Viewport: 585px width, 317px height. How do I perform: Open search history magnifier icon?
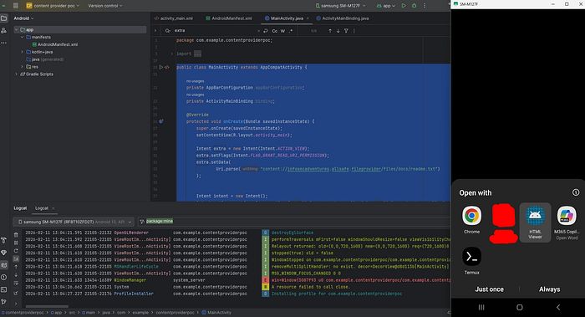click(x=167, y=31)
